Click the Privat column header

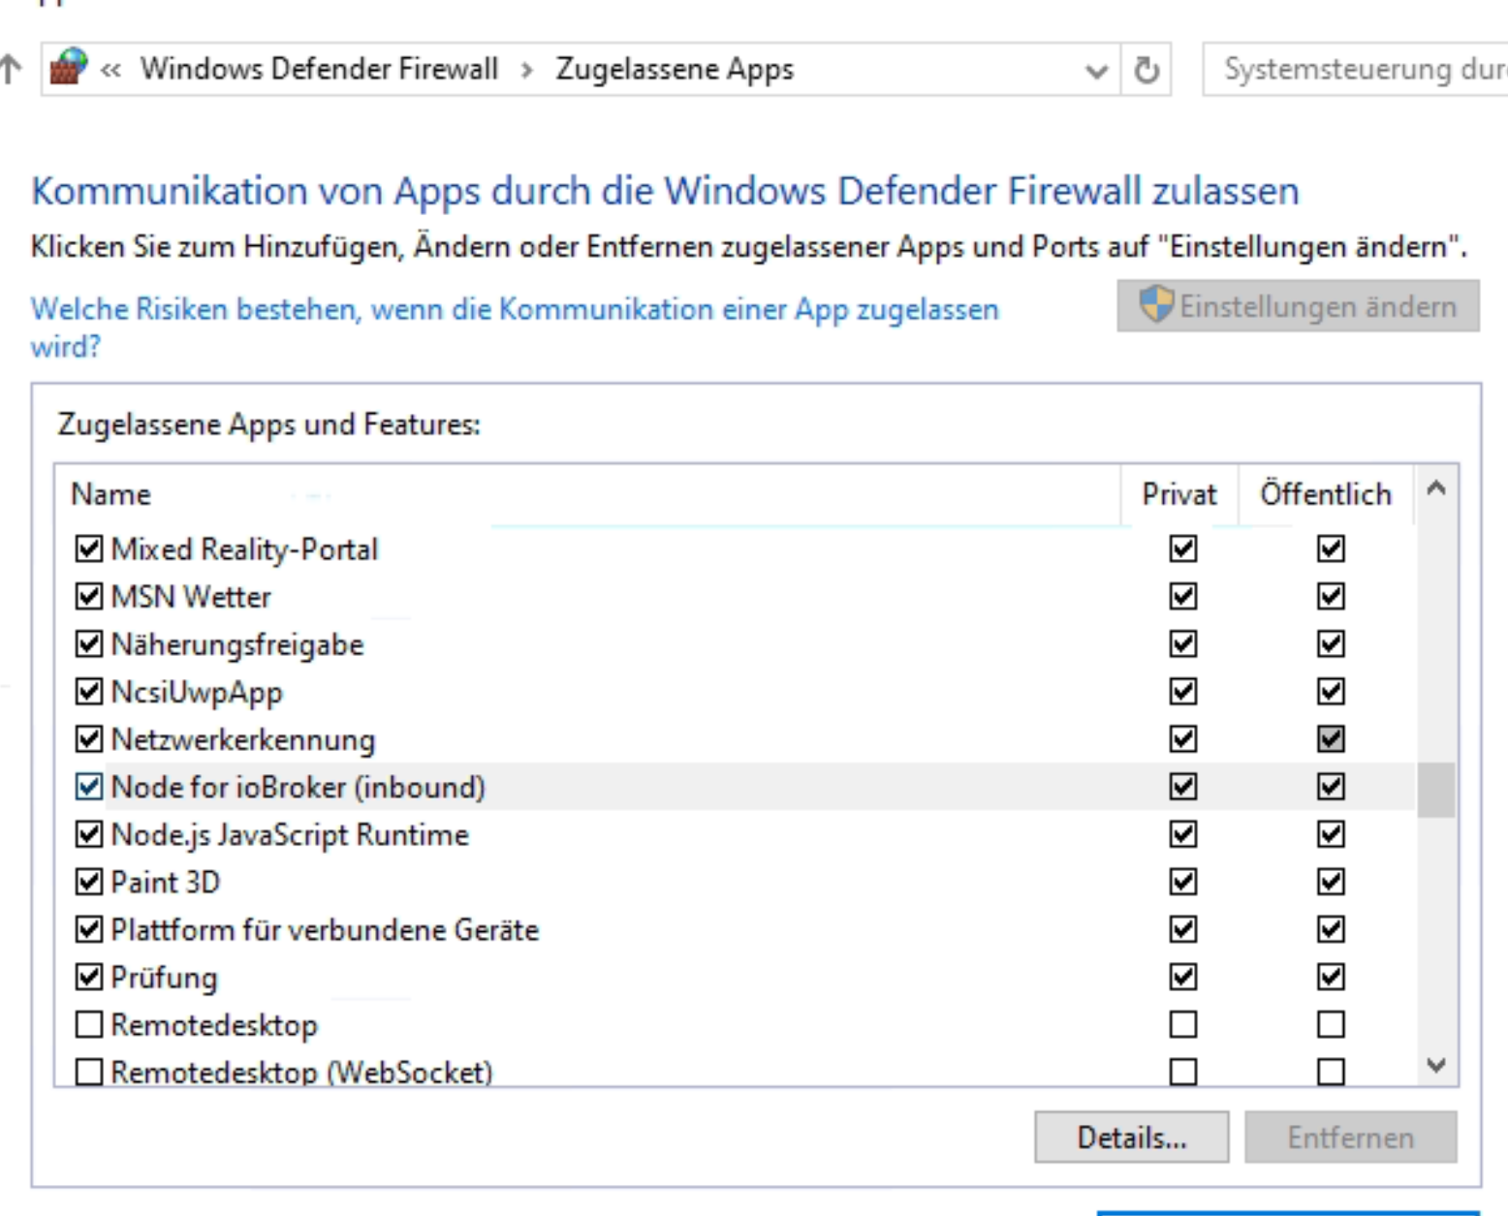(1178, 494)
